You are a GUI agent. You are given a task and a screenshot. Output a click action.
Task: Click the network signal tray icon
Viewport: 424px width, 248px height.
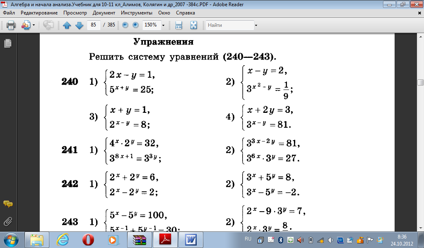[320, 240]
